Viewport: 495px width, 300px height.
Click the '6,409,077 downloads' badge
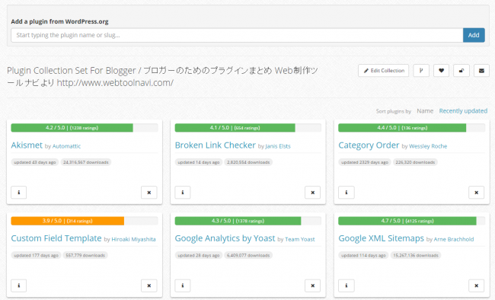[248, 256]
